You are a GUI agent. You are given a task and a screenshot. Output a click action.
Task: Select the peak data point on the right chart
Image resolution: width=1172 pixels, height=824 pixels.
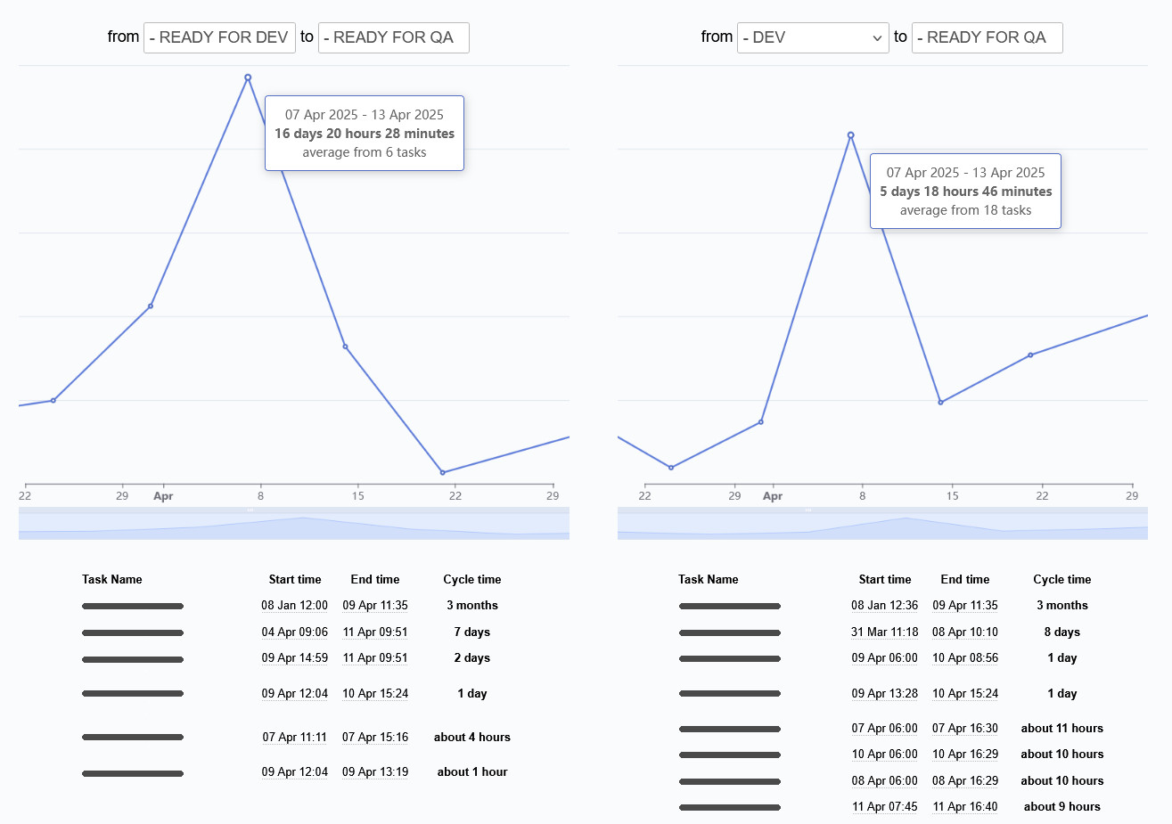[849, 134]
